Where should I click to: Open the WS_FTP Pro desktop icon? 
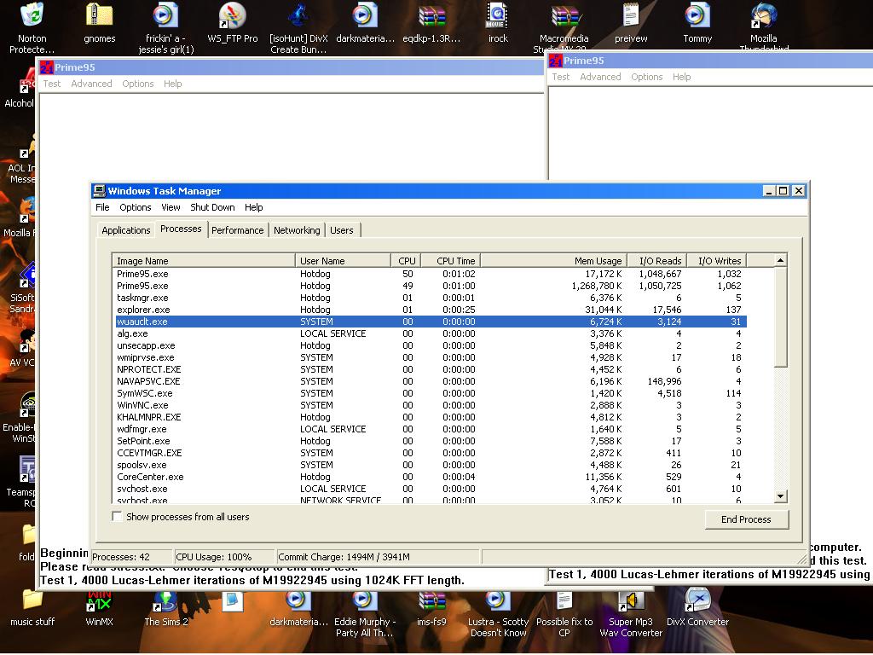[x=232, y=16]
